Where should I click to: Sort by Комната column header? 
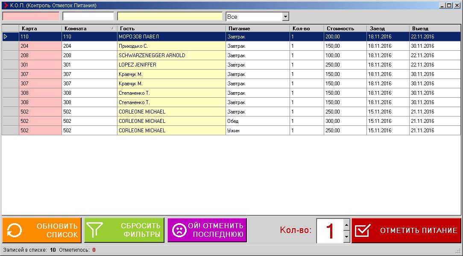(x=89, y=28)
